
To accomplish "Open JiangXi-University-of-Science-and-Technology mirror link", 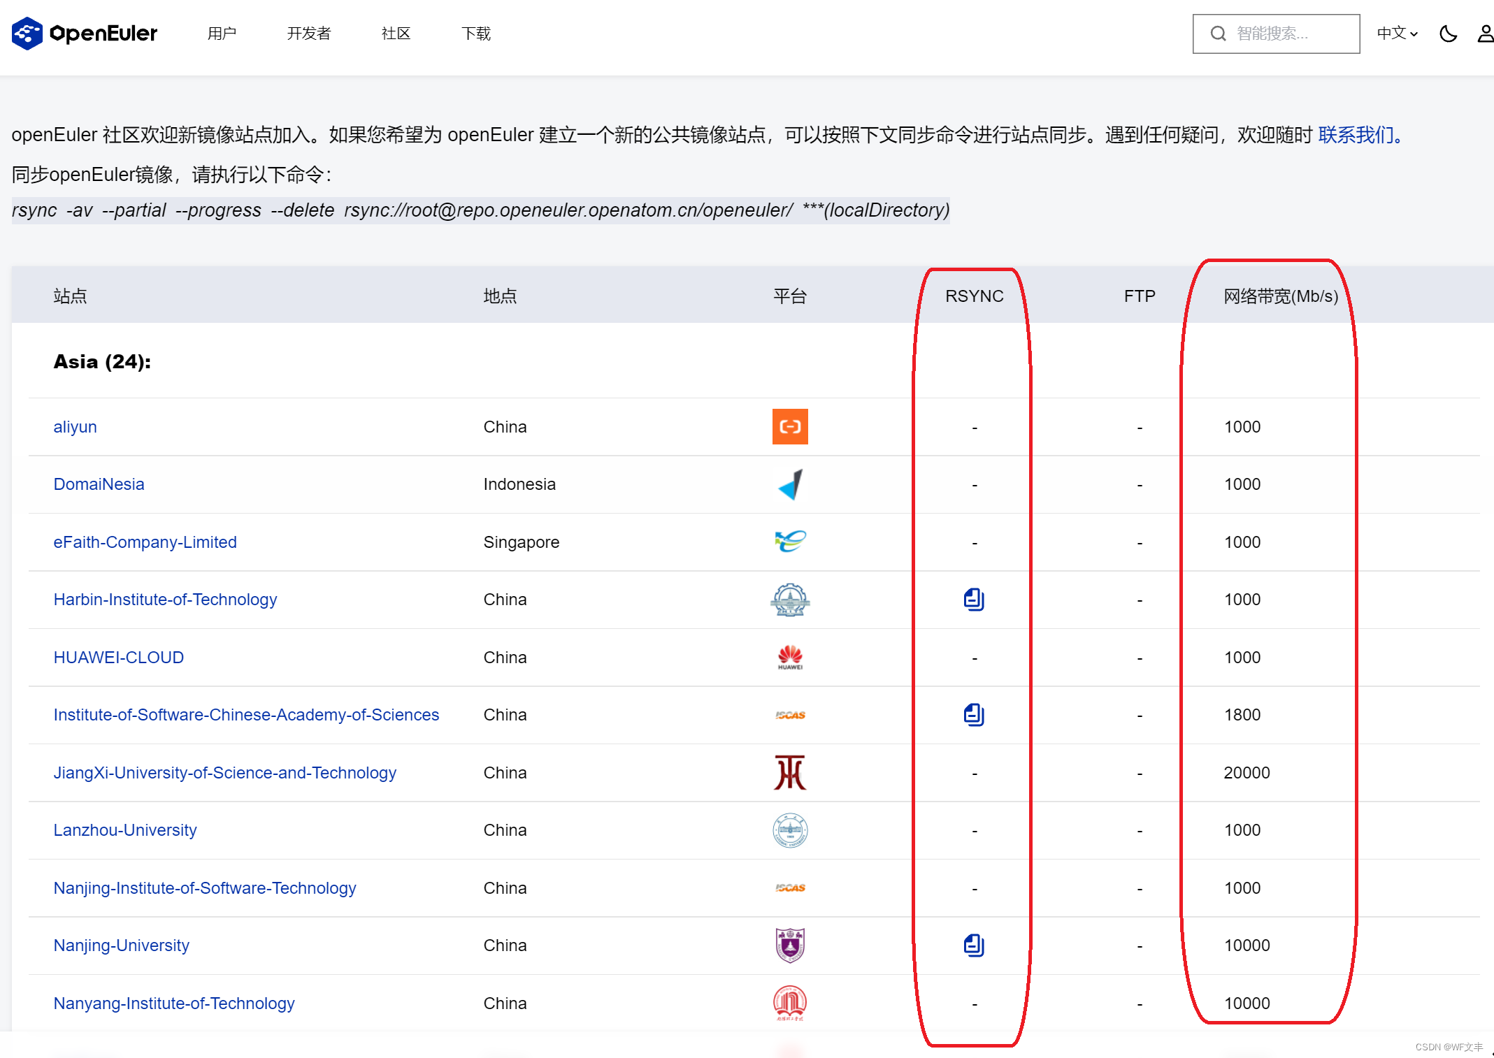I will point(225,773).
